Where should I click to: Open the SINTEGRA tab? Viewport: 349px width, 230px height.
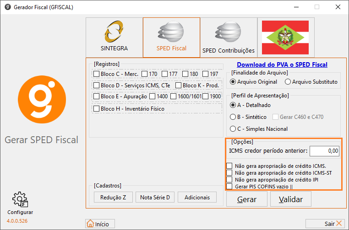(114, 37)
